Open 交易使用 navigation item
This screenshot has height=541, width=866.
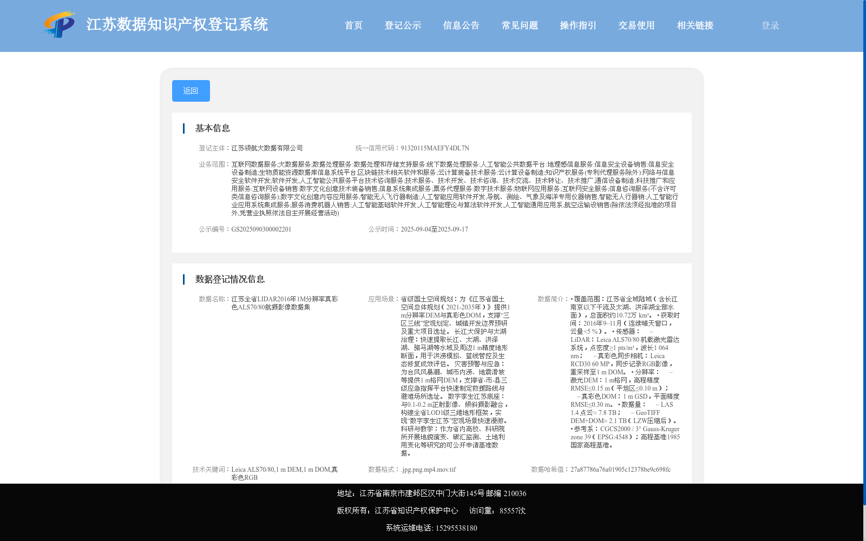click(637, 25)
